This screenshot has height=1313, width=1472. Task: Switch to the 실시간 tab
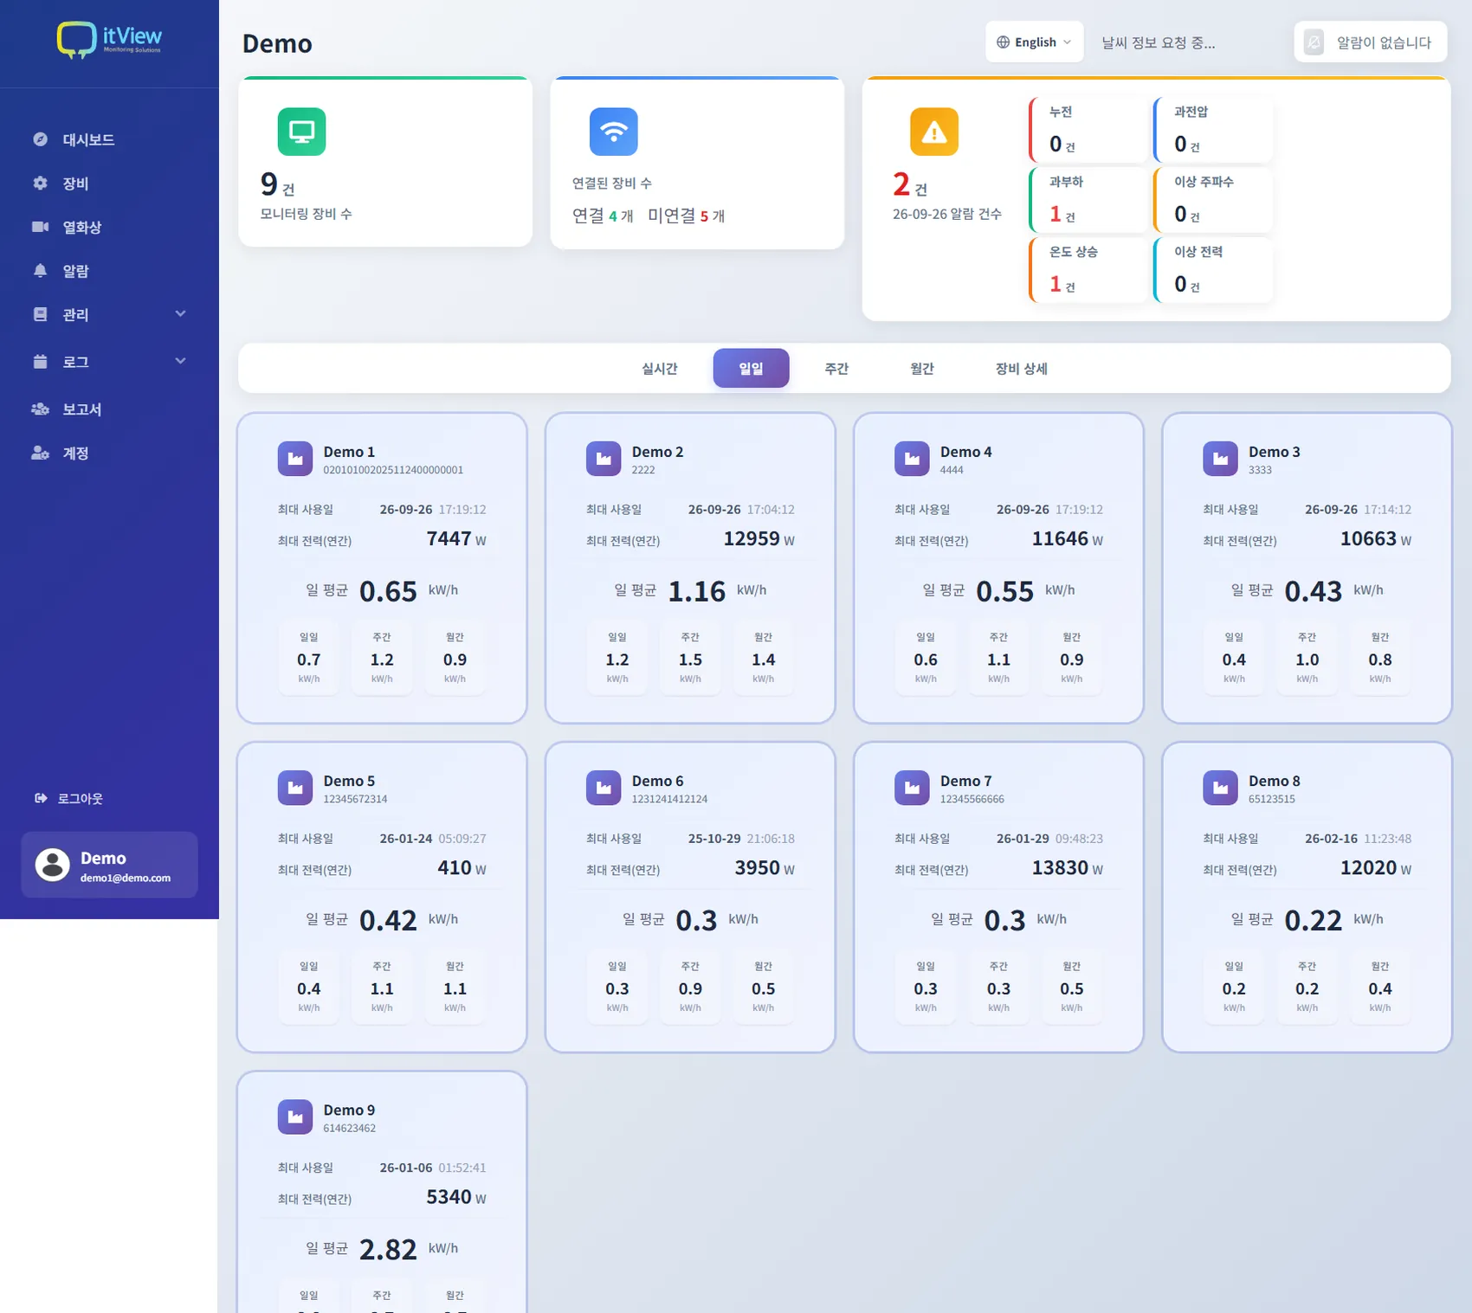tap(660, 369)
